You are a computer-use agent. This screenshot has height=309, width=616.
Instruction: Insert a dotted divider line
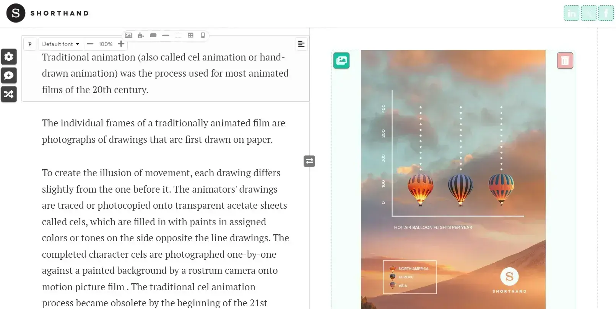coord(178,35)
